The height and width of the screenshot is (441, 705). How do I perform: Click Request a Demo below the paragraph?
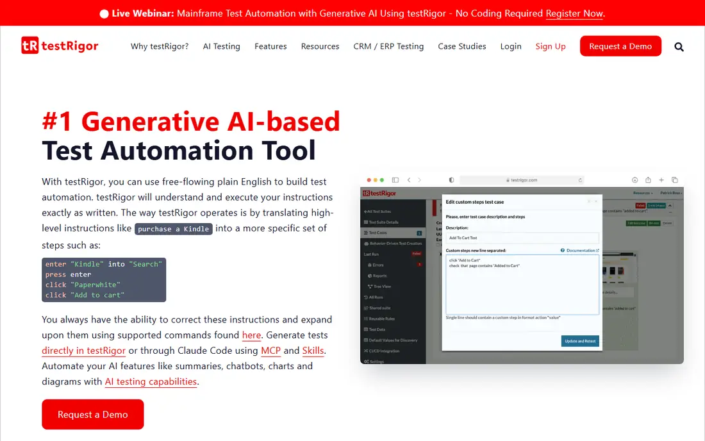[93, 414]
